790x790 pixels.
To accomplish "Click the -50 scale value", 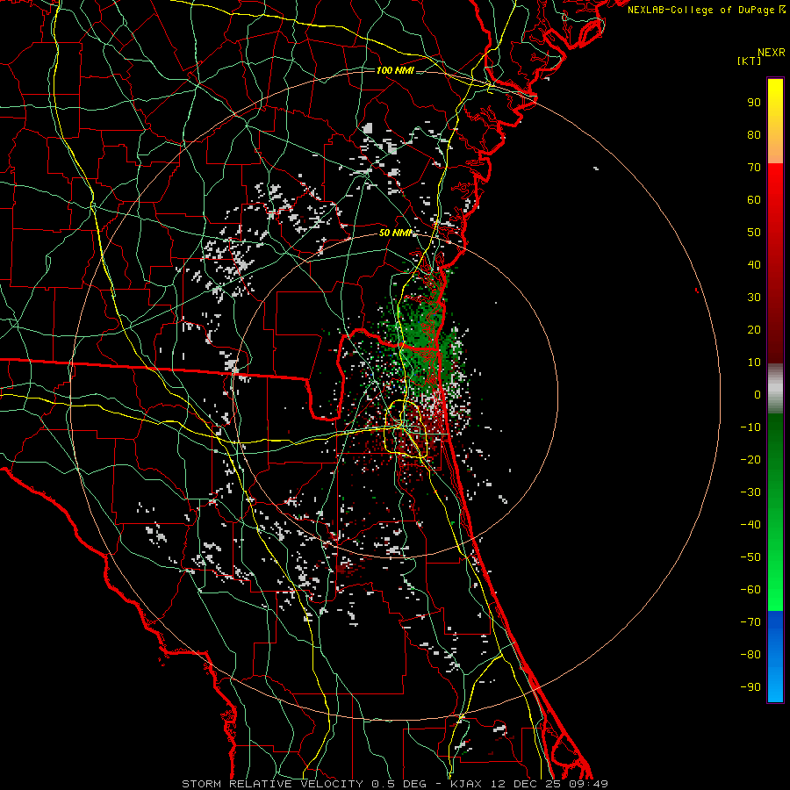I will 750,557.
